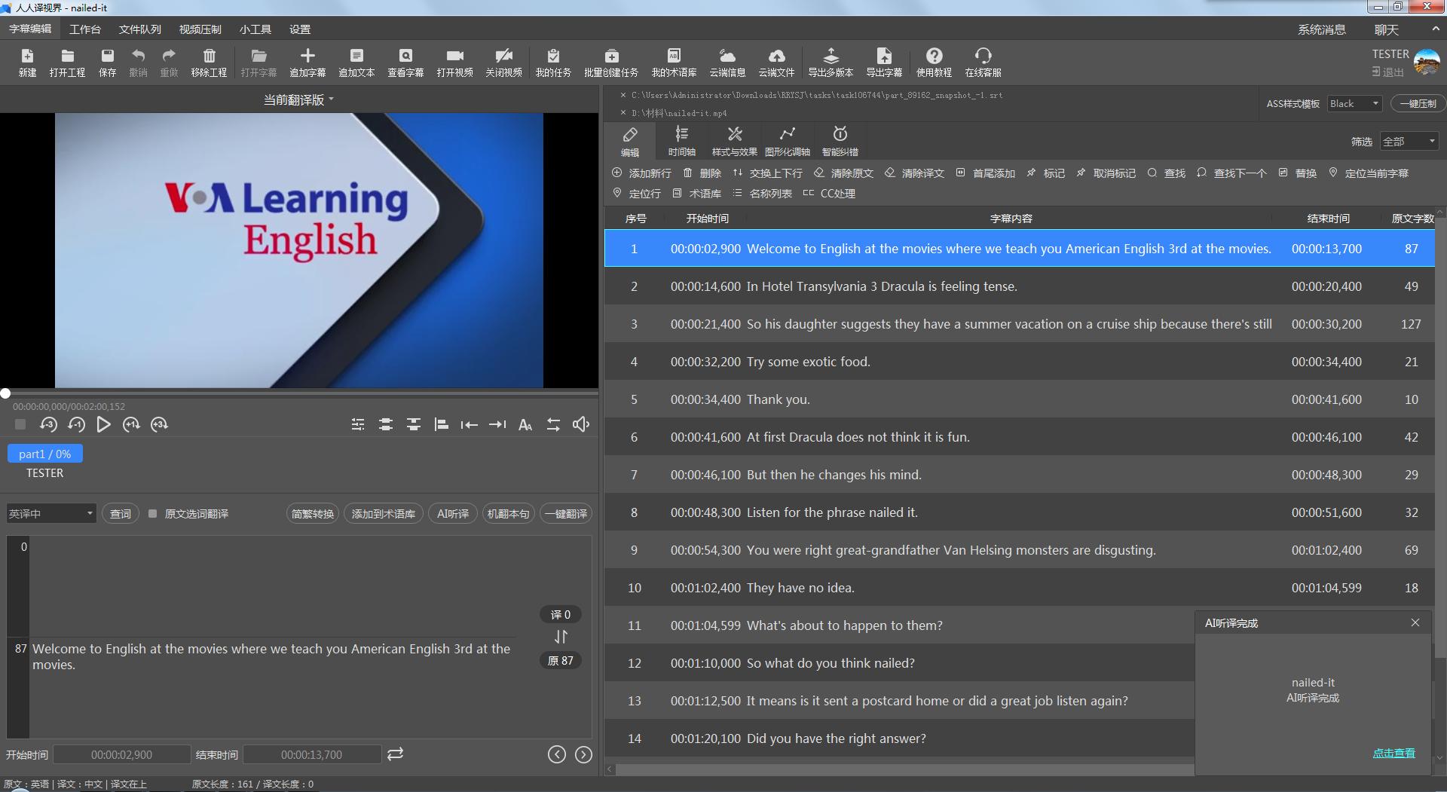Click the video progress slider handle
This screenshot has width=1447, height=792.
[x=5, y=393]
